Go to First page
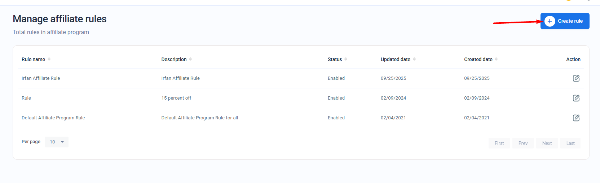The width and height of the screenshot is (600, 183). point(499,143)
